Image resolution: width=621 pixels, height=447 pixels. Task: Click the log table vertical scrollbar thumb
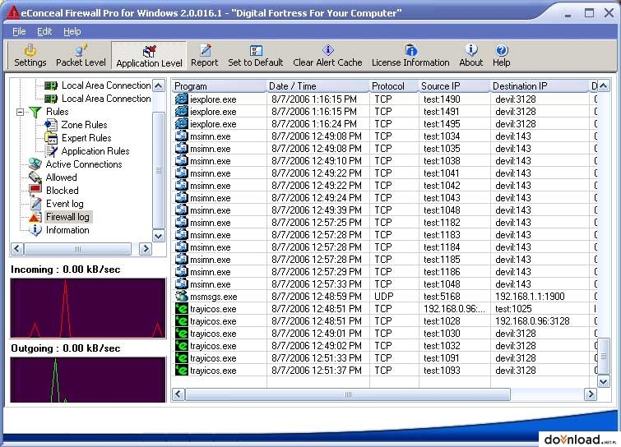(x=603, y=356)
